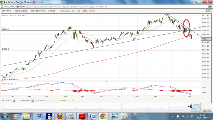
Task: Open the end date calendar picker
Action: click(x=33, y=101)
